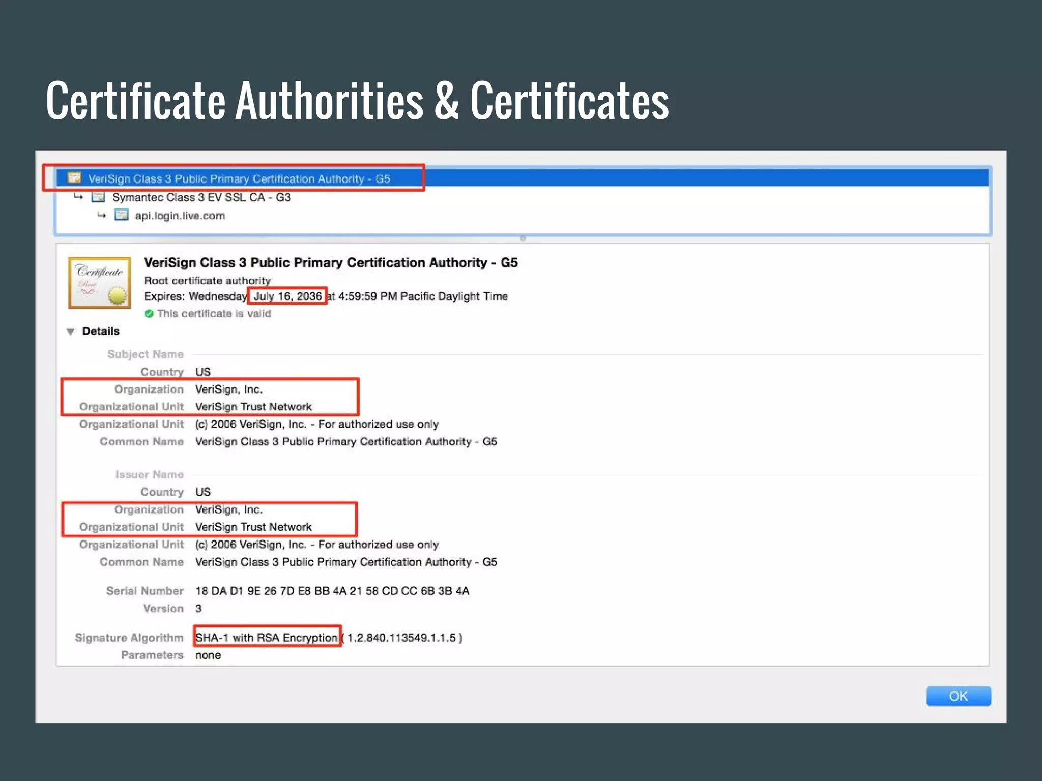The height and width of the screenshot is (781, 1042).
Task: Click Issuer Organization value VeriSign, Inc.
Action: pyautogui.click(x=229, y=509)
